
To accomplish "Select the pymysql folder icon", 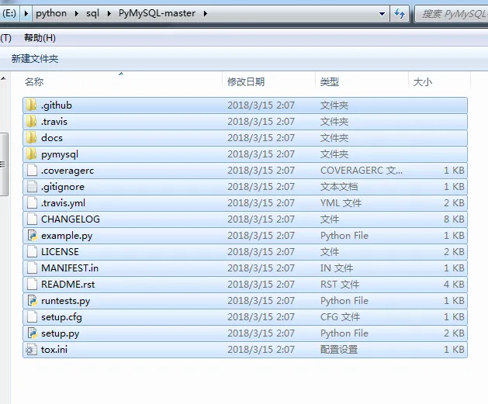I will click(32, 154).
